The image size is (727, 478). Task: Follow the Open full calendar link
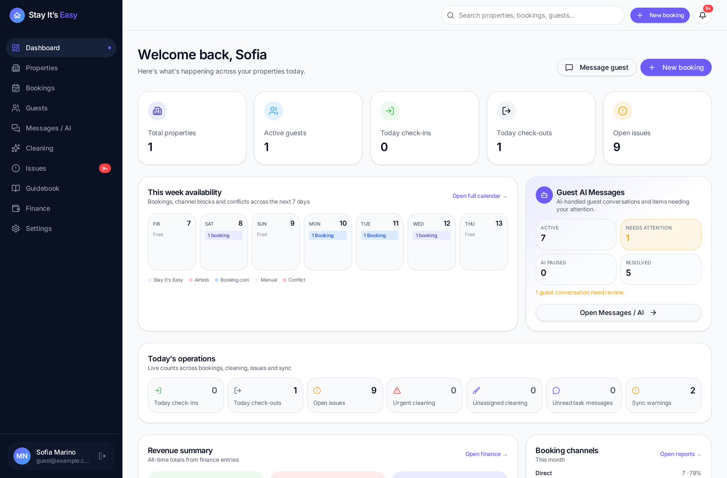pyautogui.click(x=479, y=196)
